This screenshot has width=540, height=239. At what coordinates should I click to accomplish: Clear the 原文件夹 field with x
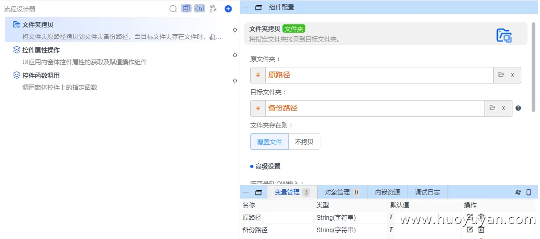[x=512, y=75]
